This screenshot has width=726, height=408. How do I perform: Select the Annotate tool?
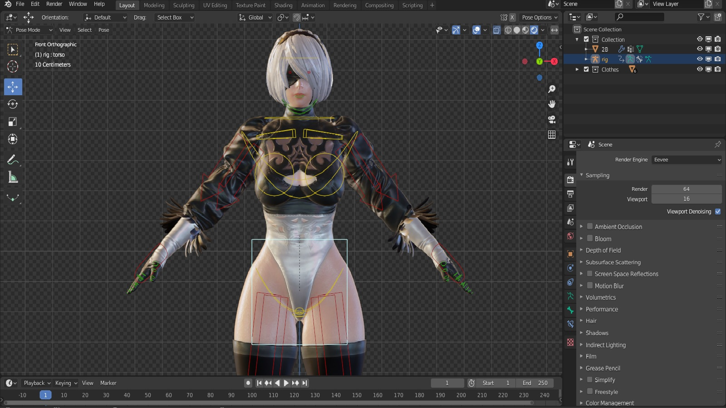(x=13, y=160)
